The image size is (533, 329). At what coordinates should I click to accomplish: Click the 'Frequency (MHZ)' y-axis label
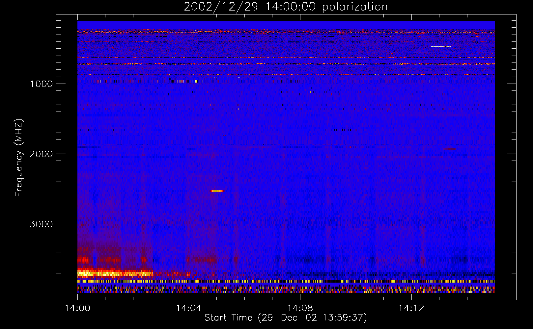19,158
